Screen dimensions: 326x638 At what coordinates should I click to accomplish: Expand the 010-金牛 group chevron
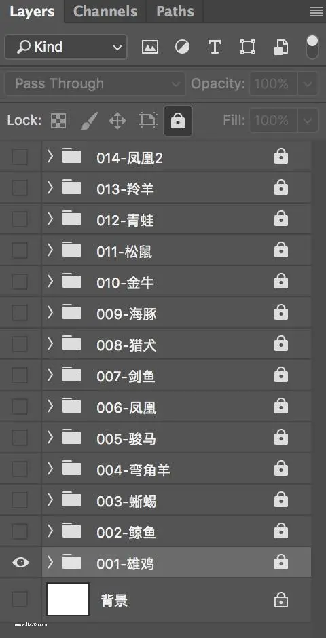50,281
